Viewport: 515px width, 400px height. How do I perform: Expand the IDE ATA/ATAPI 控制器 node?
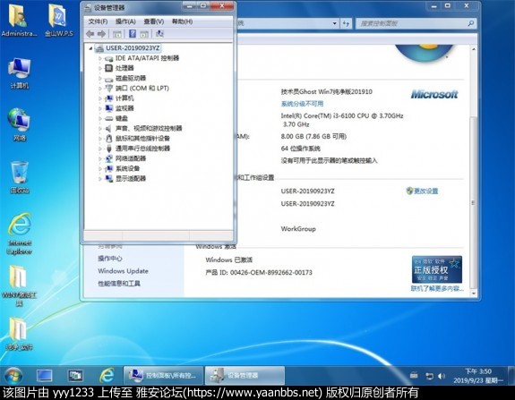(100, 58)
